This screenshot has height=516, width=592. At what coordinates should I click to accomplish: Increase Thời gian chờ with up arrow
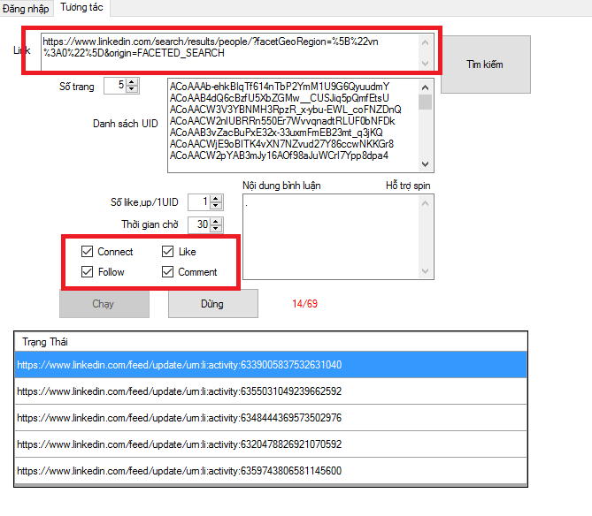[216, 221]
